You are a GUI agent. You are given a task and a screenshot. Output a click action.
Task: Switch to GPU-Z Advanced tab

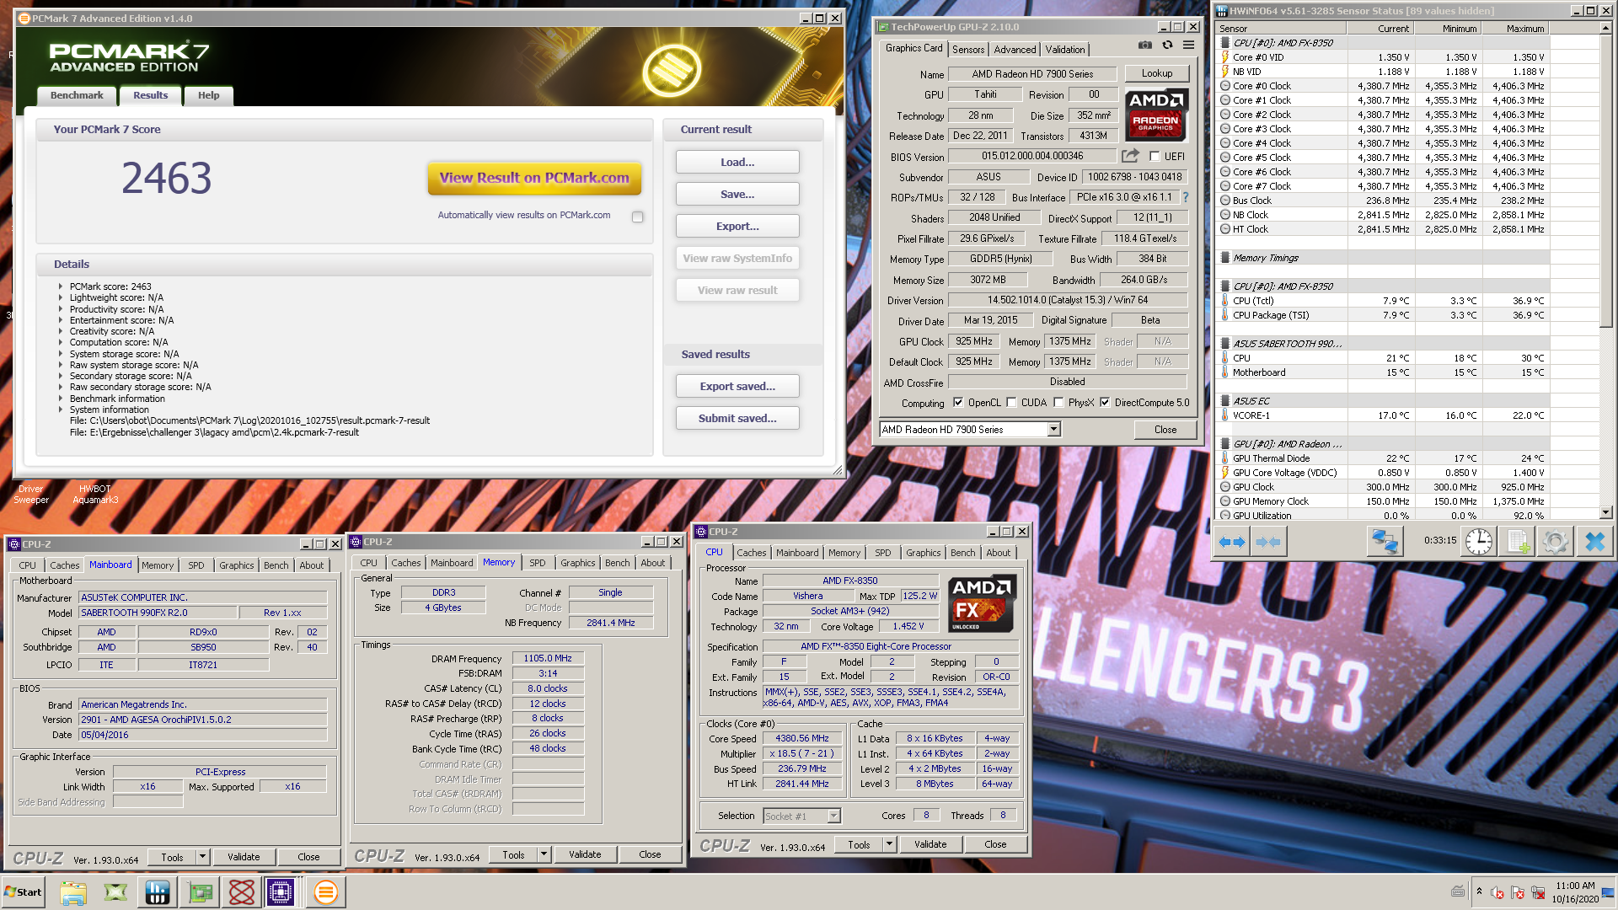click(x=1015, y=50)
